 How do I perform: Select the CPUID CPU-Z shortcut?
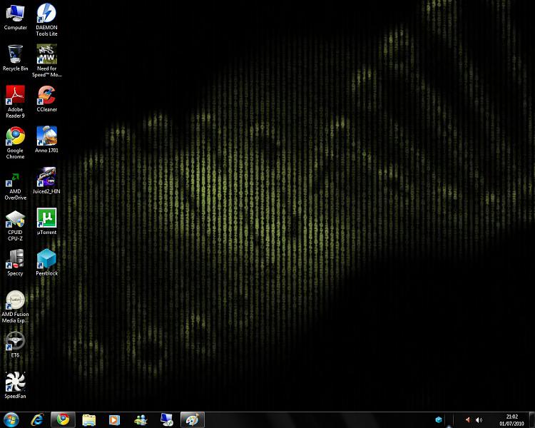point(16,225)
